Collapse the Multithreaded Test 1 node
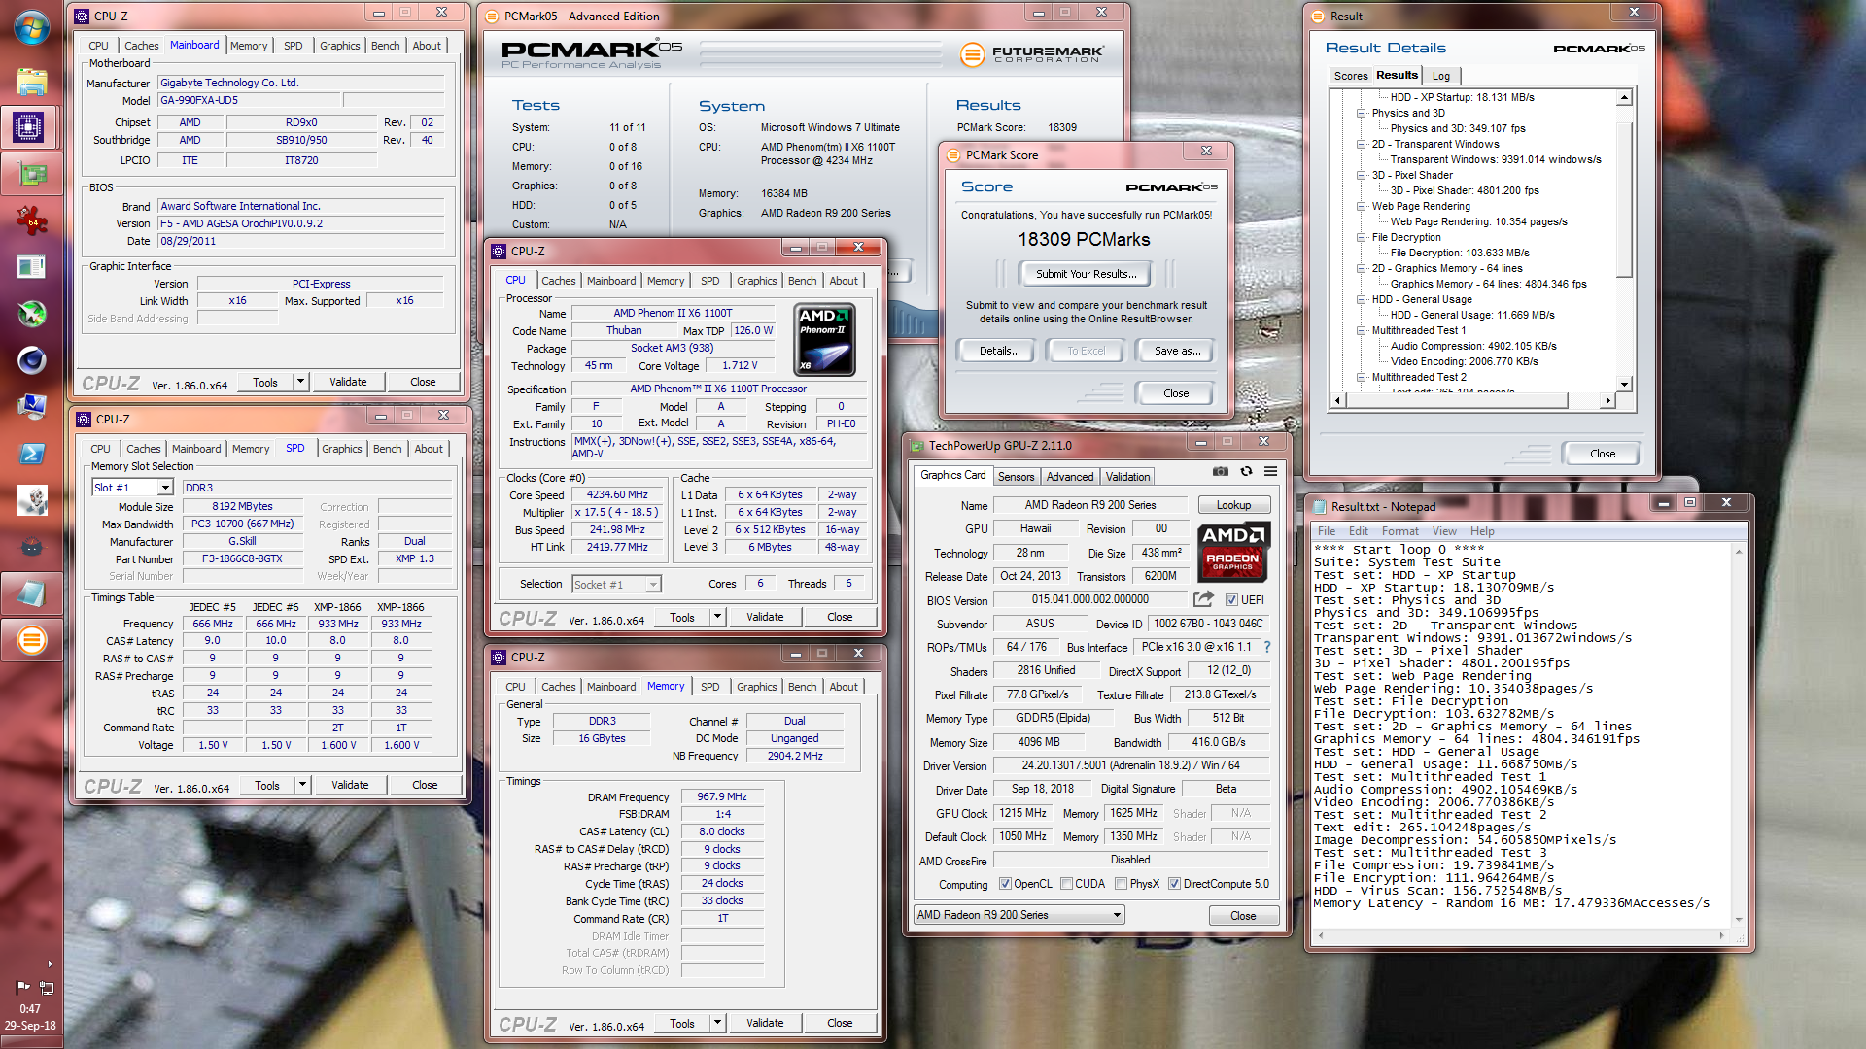 (1362, 330)
